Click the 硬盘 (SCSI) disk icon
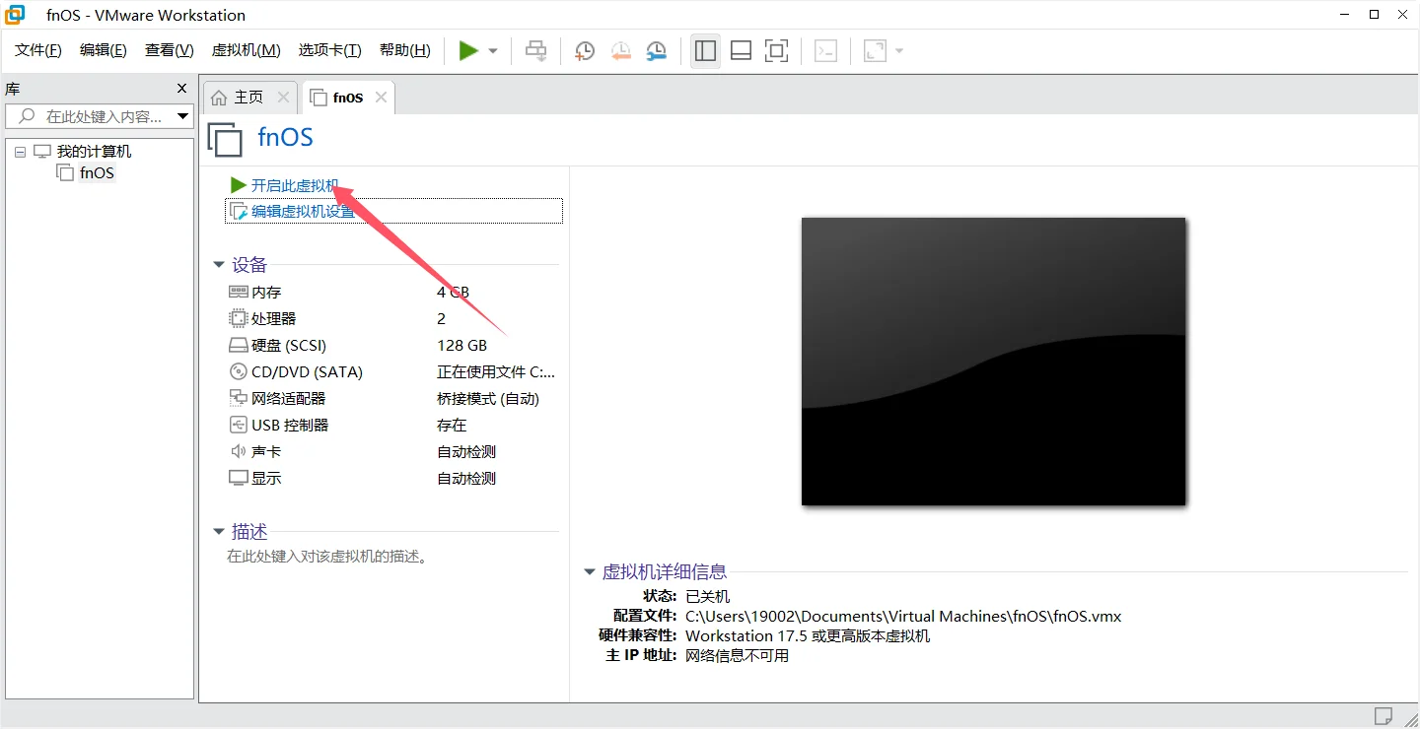This screenshot has height=729, width=1420. click(238, 346)
